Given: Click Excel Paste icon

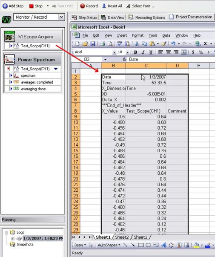Looking at the screenshot, I should (152, 44).
